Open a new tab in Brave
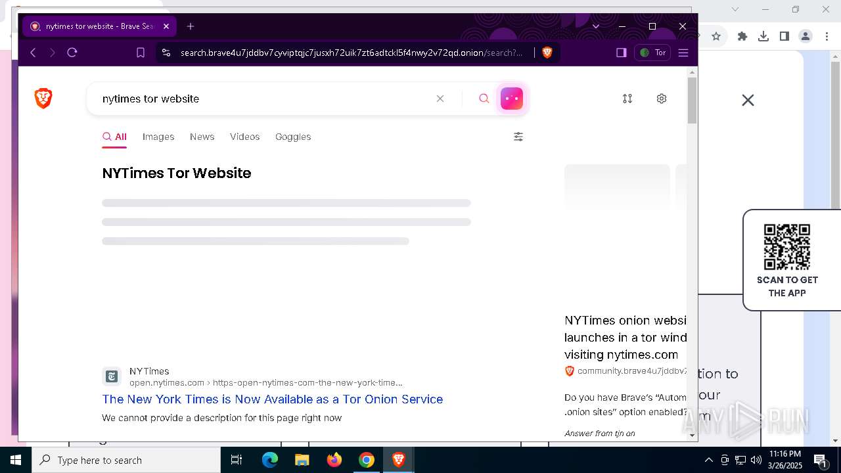Image resolution: width=841 pixels, height=473 pixels. click(191, 26)
